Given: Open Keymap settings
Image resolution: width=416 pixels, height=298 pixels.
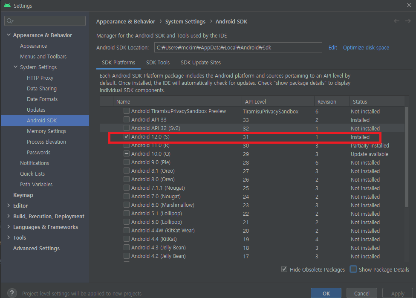Looking at the screenshot, I should pos(23,195).
